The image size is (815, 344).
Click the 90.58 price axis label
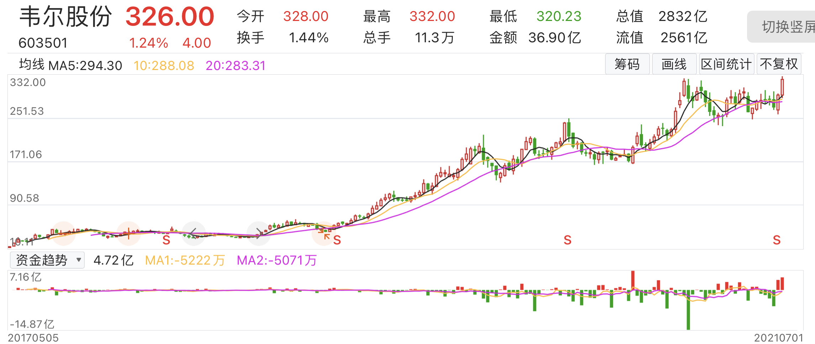(x=25, y=198)
